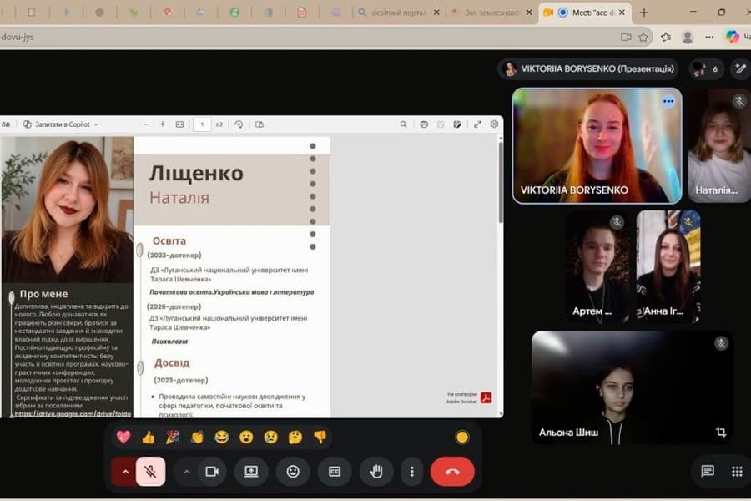Send the heart emoji reaction
The width and height of the screenshot is (751, 501).
pyautogui.click(x=123, y=438)
